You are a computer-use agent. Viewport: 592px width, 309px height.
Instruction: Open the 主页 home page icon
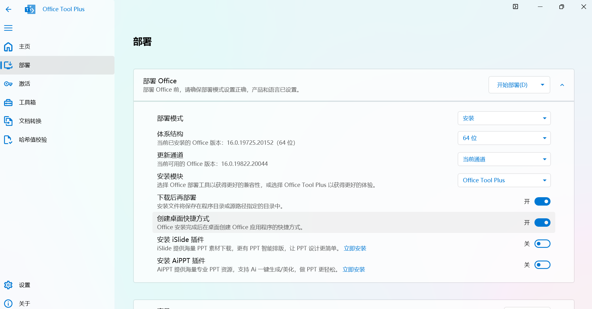click(8, 47)
